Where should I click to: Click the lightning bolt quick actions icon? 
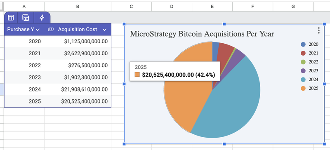[42, 18]
